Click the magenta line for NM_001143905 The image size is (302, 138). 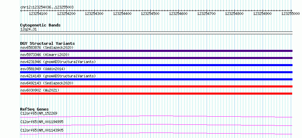point(156,133)
